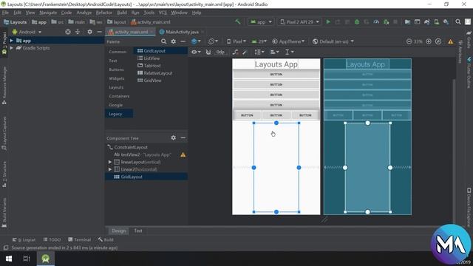Image resolution: width=473 pixels, height=266 pixels.
Task: Open the API 29 version dropdown
Action: [x=259, y=41]
